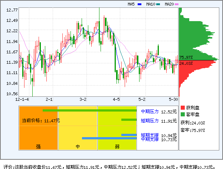The image size is (223, 169).
Task: Open the 短期压力 link
Action: (x=150, y=120)
